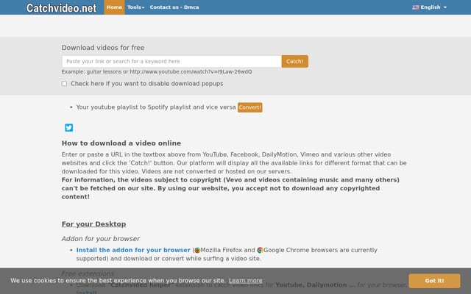Click the Catch! button
The width and height of the screenshot is (471, 294).
coord(294,62)
